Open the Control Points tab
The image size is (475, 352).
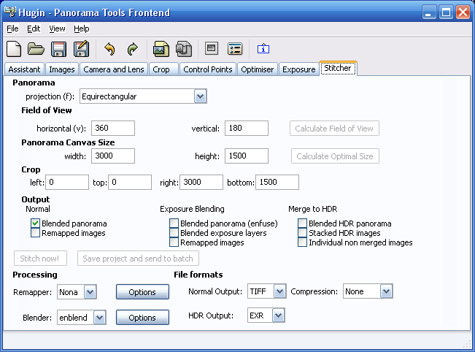click(x=208, y=69)
